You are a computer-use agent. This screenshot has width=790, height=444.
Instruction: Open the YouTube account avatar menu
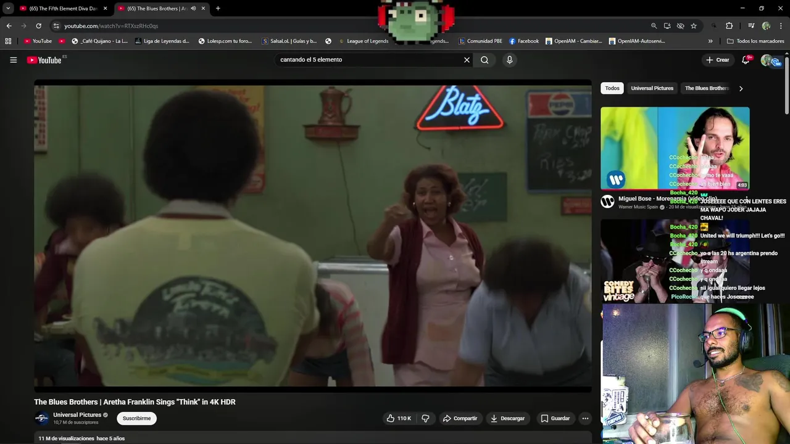point(768,60)
